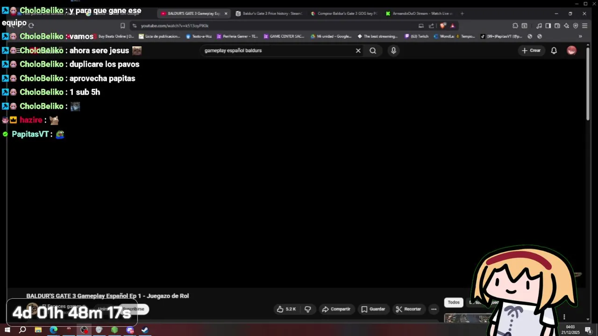The image size is (598, 336).
Task: Click the Guardar button
Action: click(x=373, y=309)
